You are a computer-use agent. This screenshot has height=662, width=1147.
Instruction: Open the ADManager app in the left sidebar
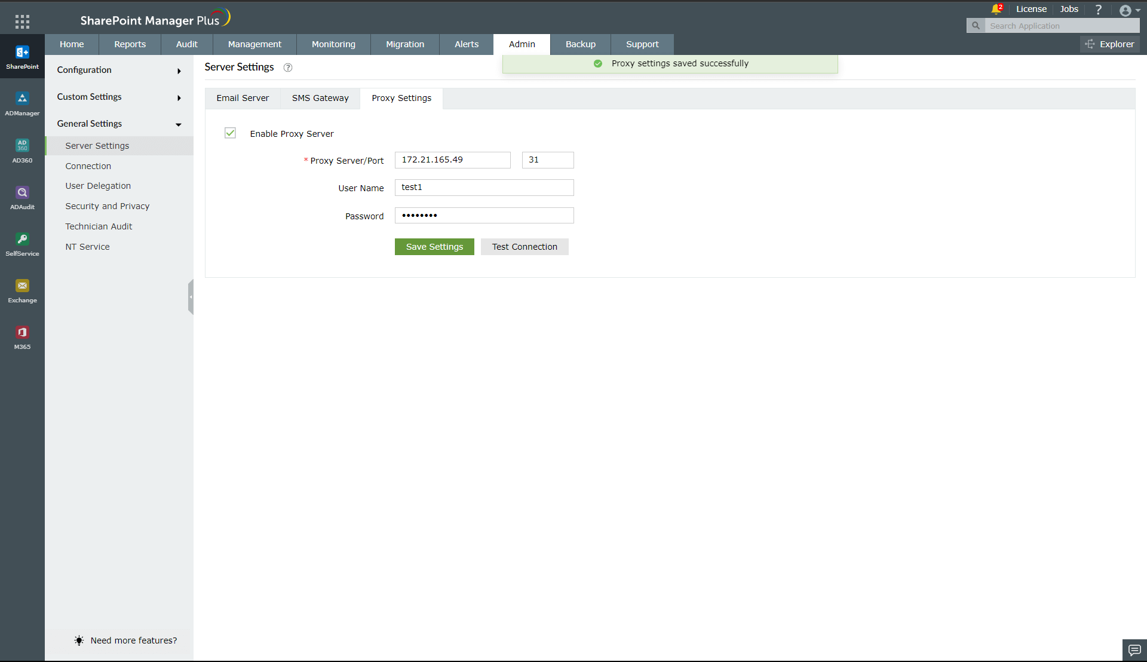22,103
